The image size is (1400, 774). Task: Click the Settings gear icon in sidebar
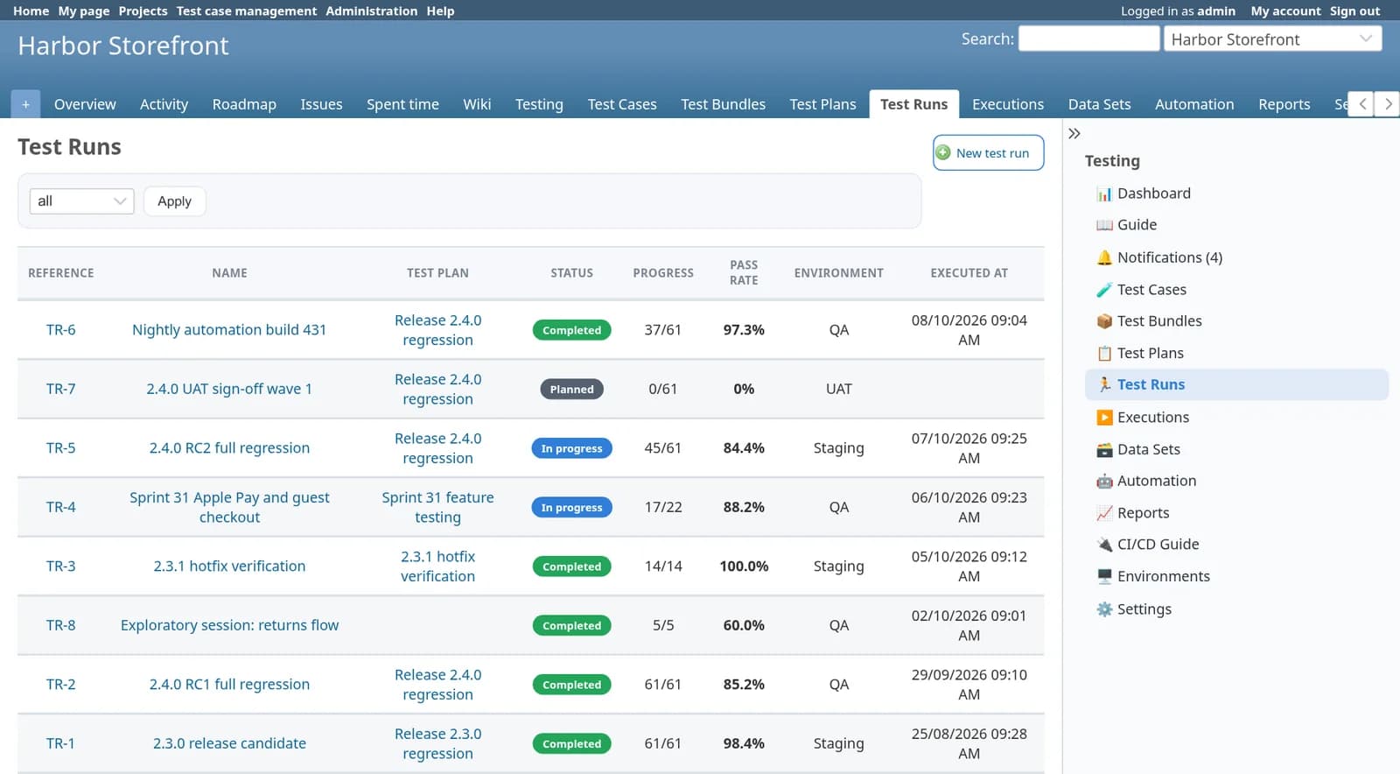(1104, 609)
